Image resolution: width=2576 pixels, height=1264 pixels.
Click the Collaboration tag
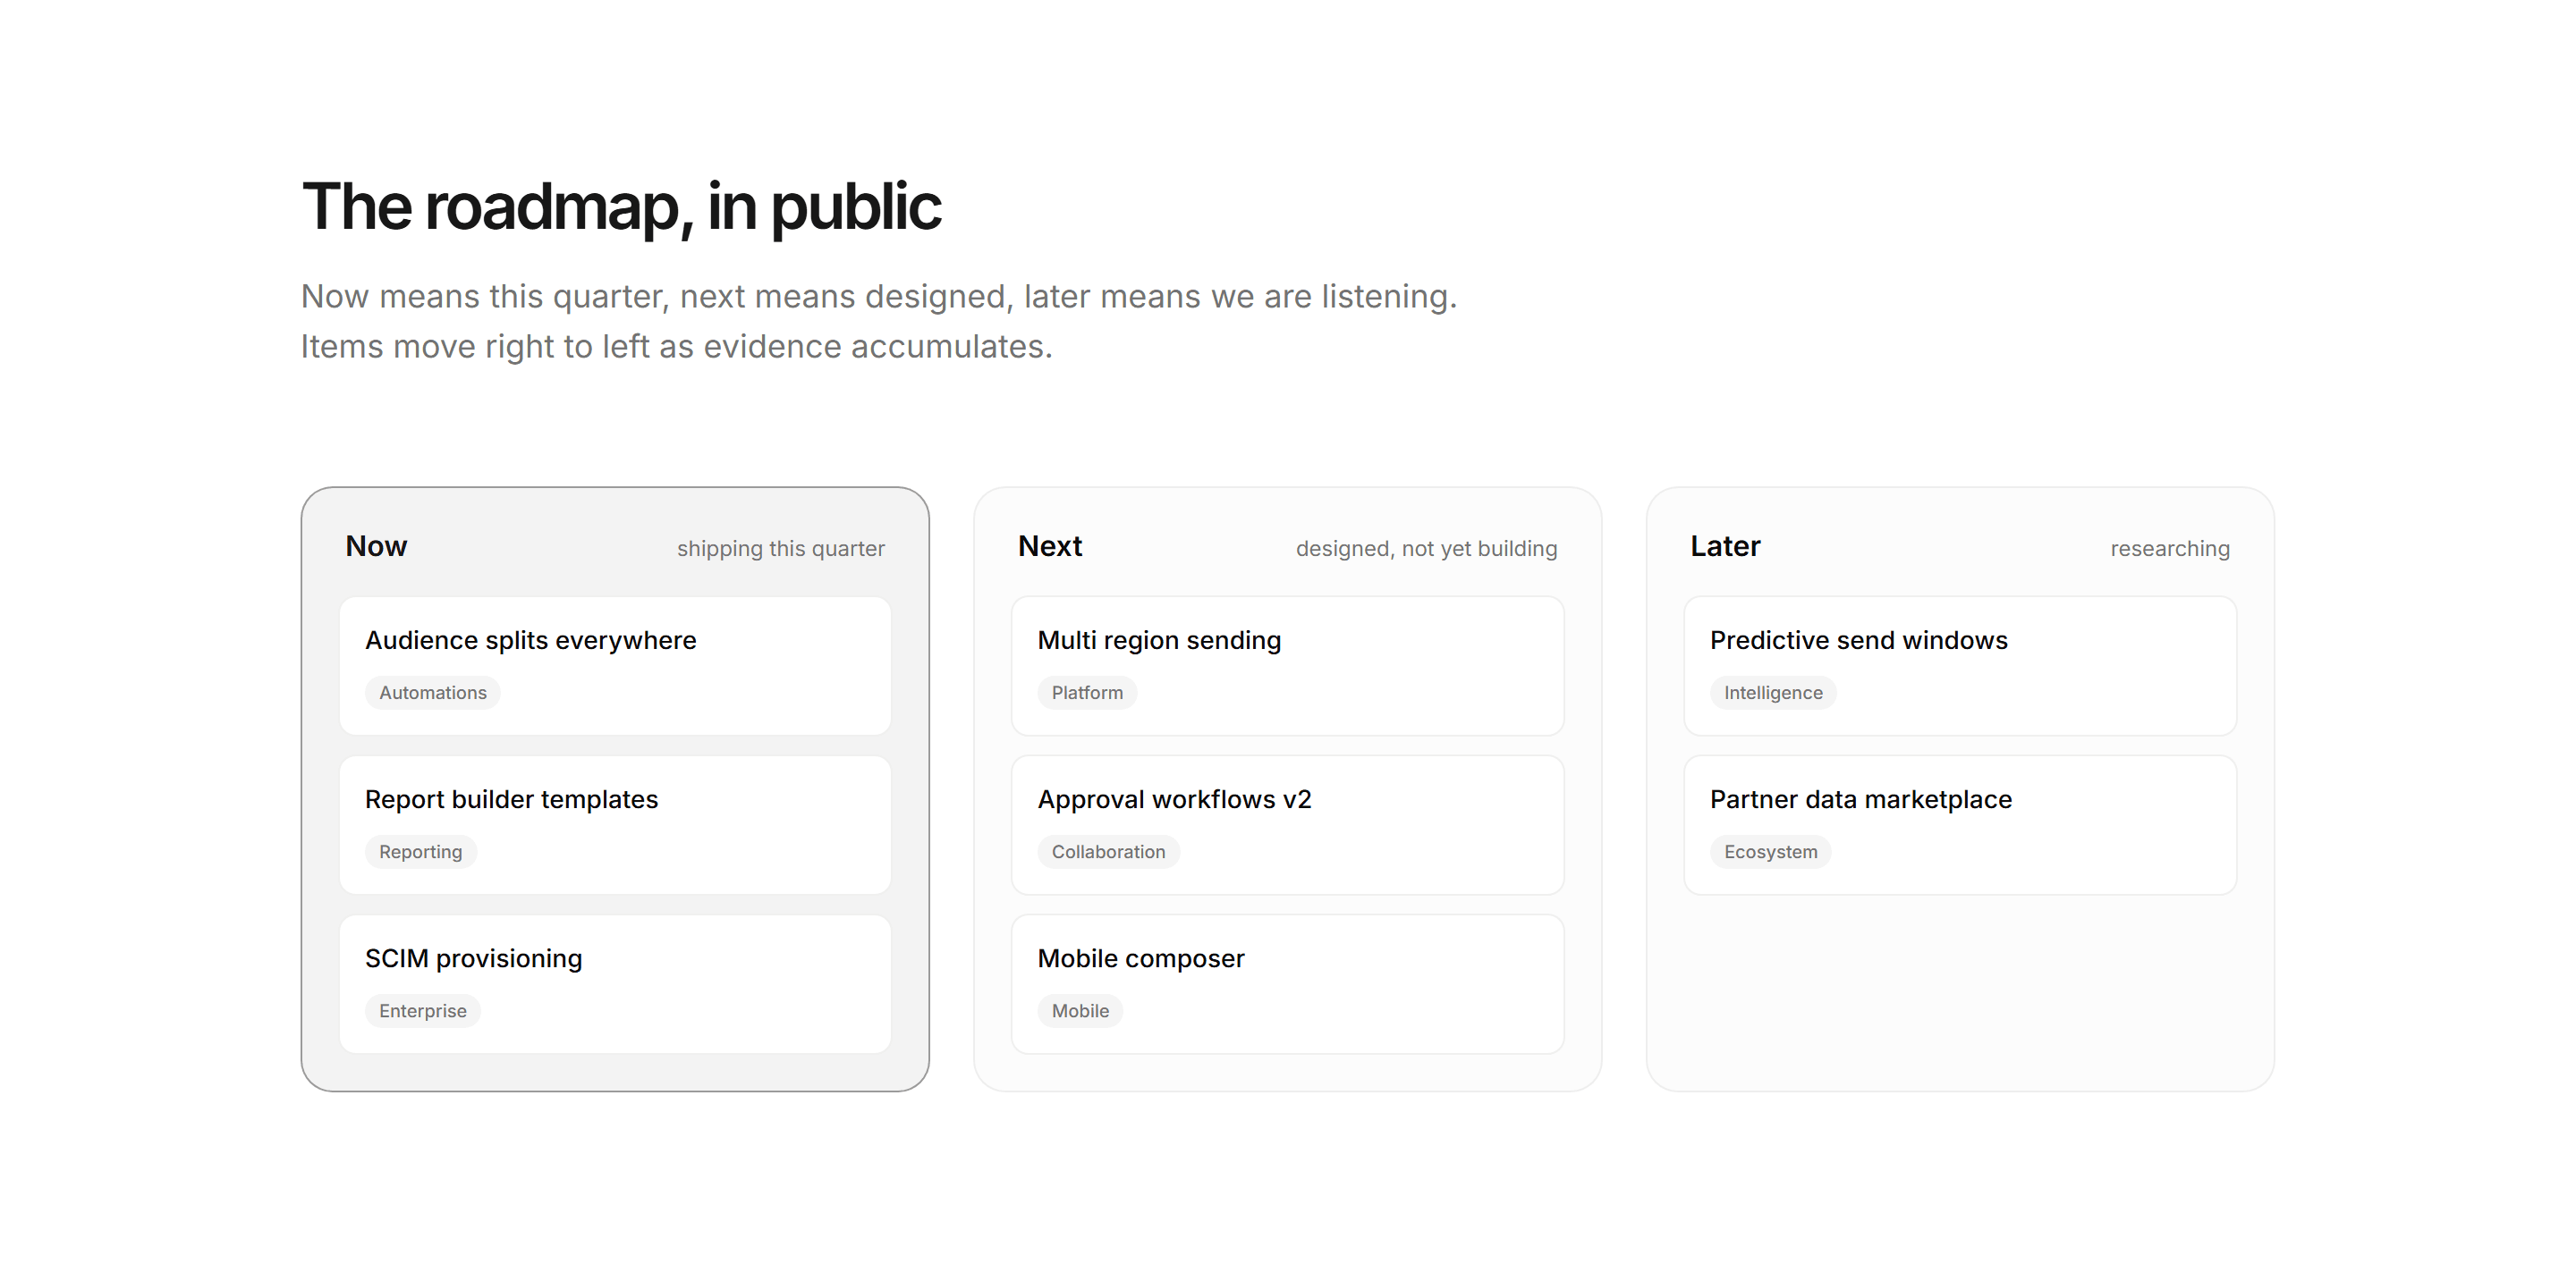(1108, 851)
